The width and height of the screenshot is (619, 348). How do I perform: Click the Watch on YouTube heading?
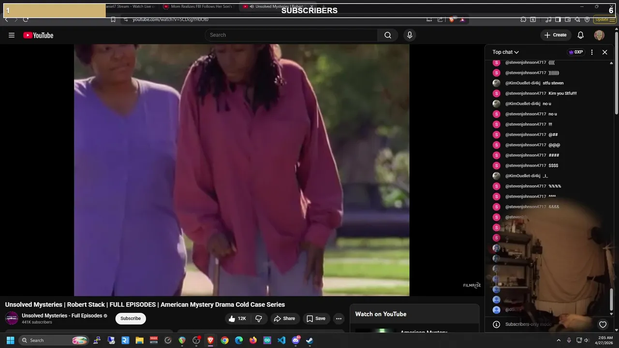(x=381, y=314)
